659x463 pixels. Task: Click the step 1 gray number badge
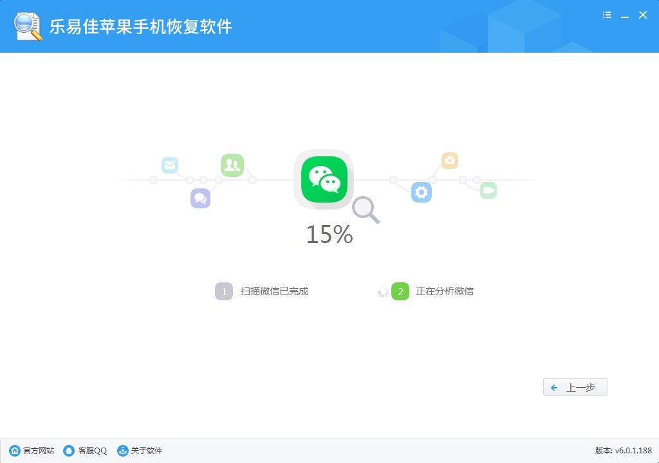pos(224,291)
